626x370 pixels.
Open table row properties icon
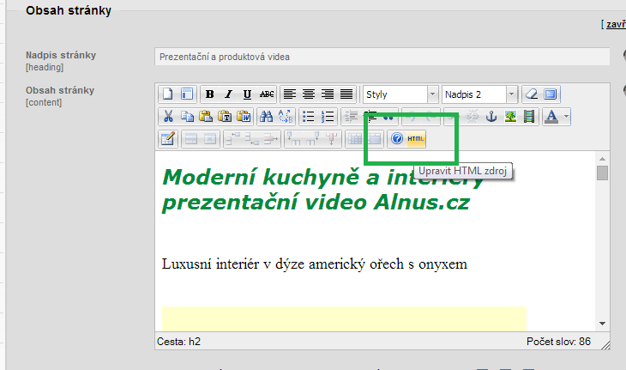pyautogui.click(x=191, y=139)
